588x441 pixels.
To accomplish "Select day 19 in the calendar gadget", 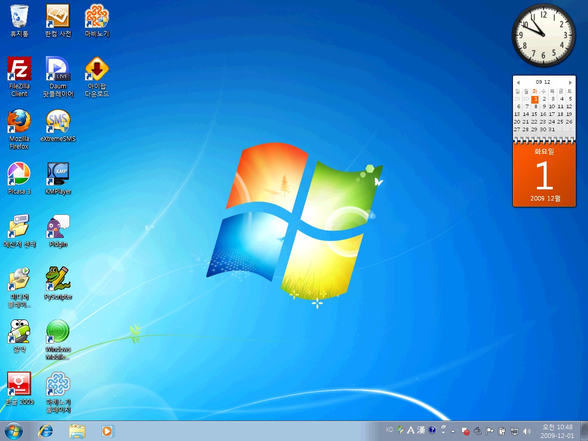I will 569,114.
